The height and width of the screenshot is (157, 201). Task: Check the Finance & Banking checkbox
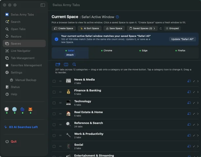(x=54, y=92)
